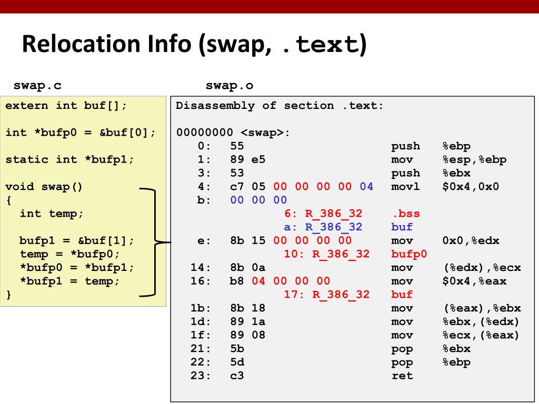Image resolution: width=539 pixels, height=404 pixels.
Task: Click the "mov $0x4,%eax" instruction
Action: (448, 281)
